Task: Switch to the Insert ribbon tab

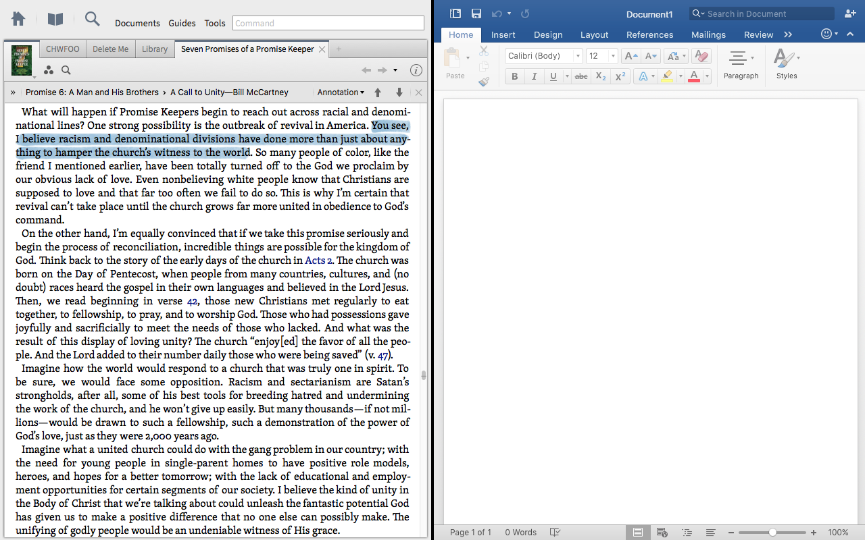Action: [x=503, y=34]
